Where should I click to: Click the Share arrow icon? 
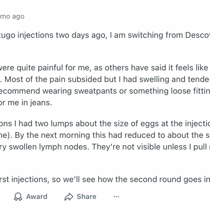coord(69,197)
